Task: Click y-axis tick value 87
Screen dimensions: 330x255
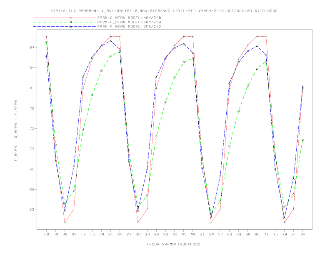Action: [32, 47]
